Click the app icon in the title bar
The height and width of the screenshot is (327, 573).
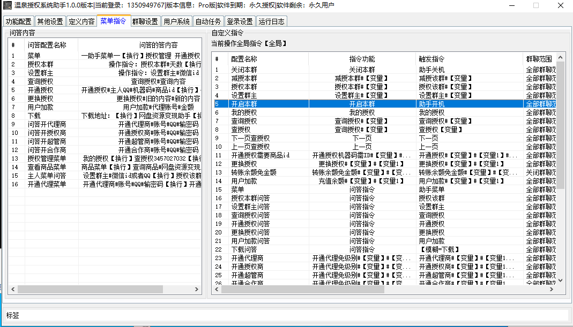pos(7,6)
